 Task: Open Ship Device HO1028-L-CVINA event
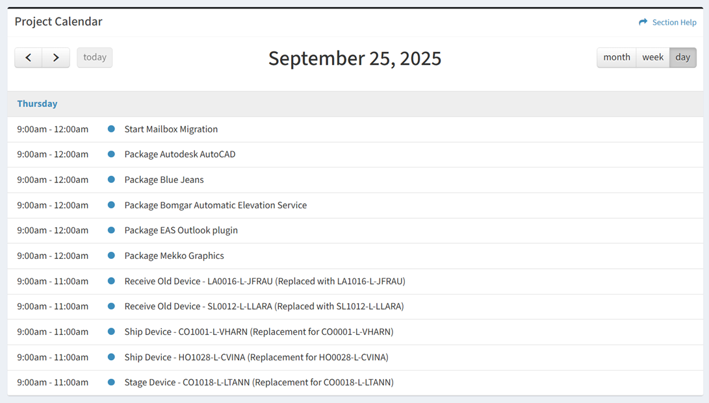coord(256,357)
